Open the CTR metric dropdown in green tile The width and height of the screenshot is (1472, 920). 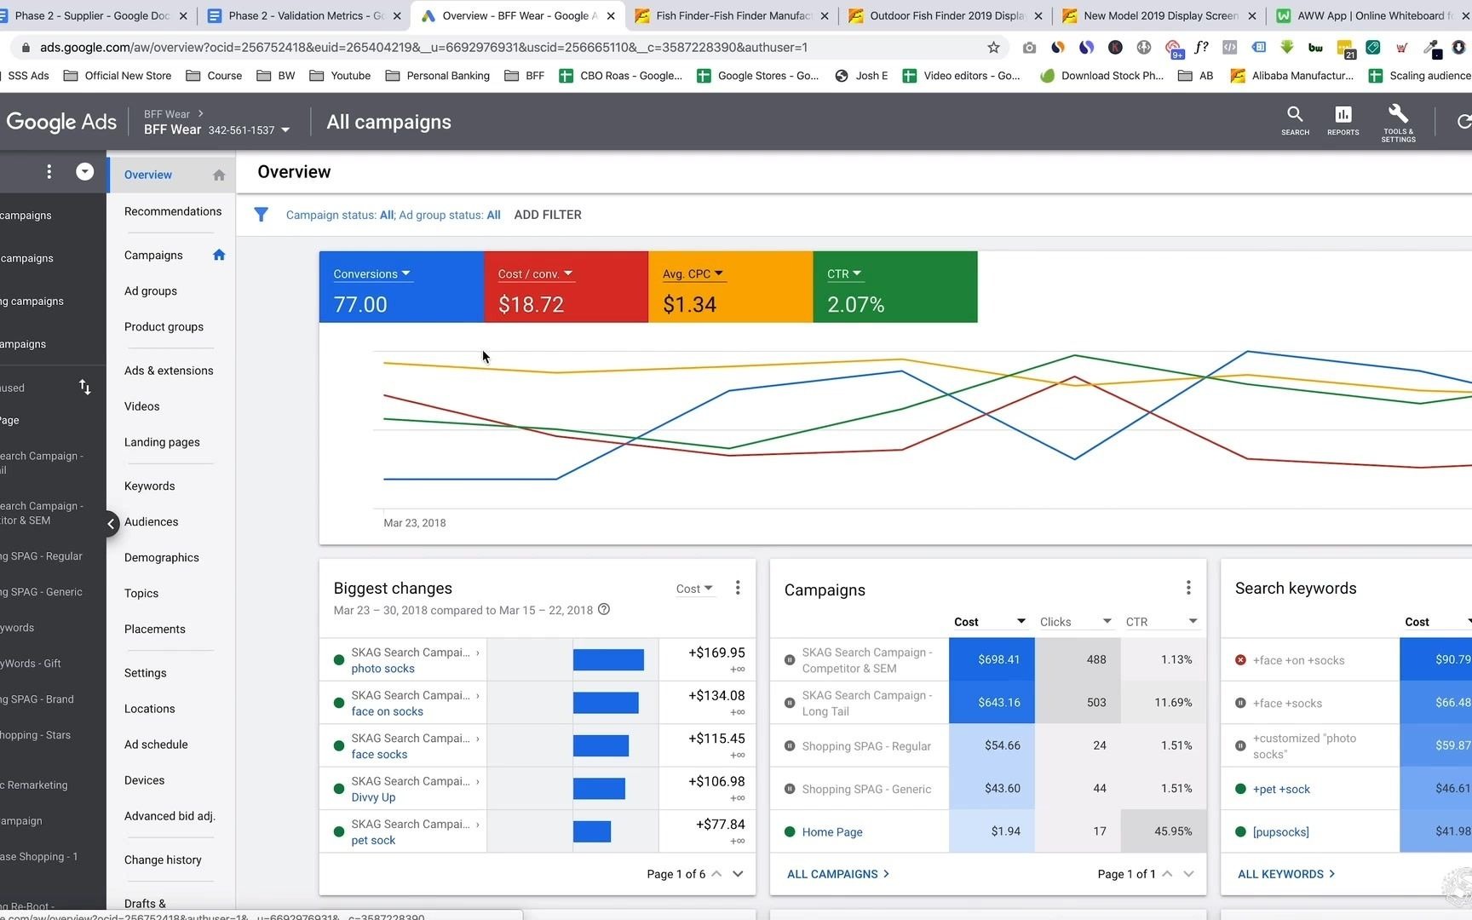pyautogui.click(x=845, y=273)
